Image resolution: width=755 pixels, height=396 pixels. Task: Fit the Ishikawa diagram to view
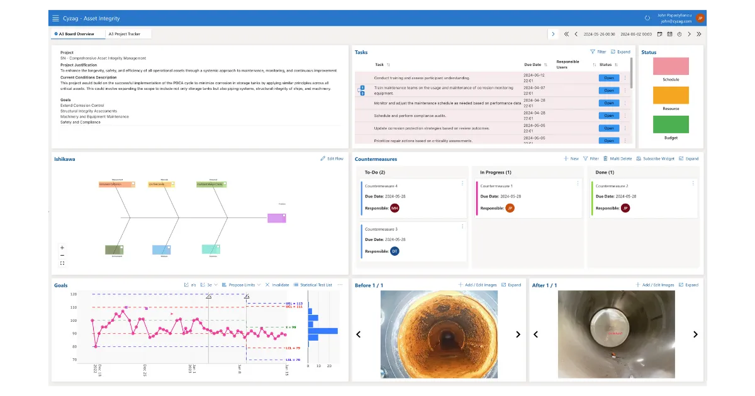62,263
